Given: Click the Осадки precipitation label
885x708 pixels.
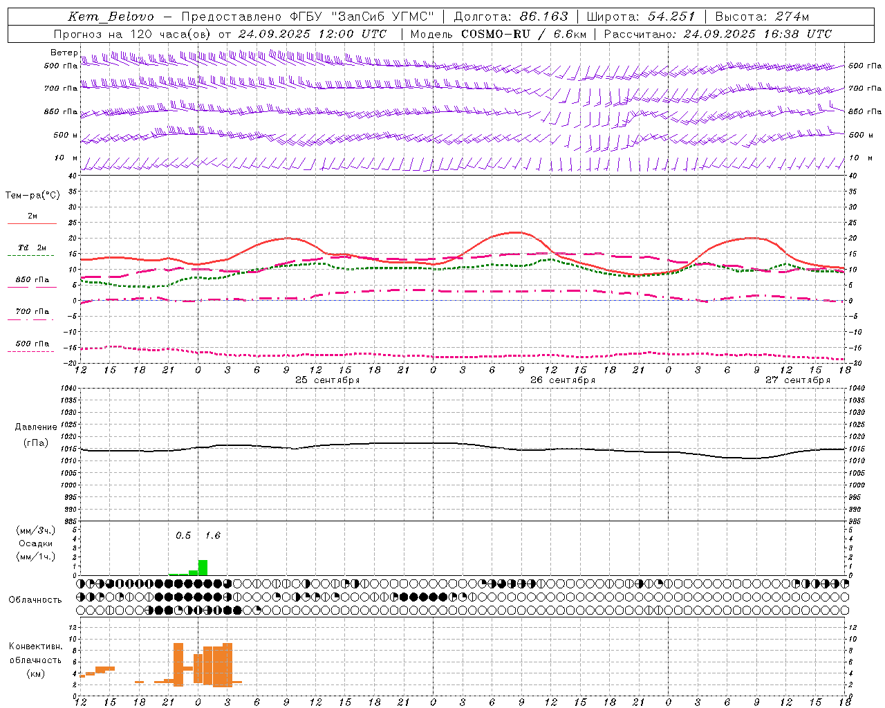Looking at the screenshot, I should coord(35,544).
